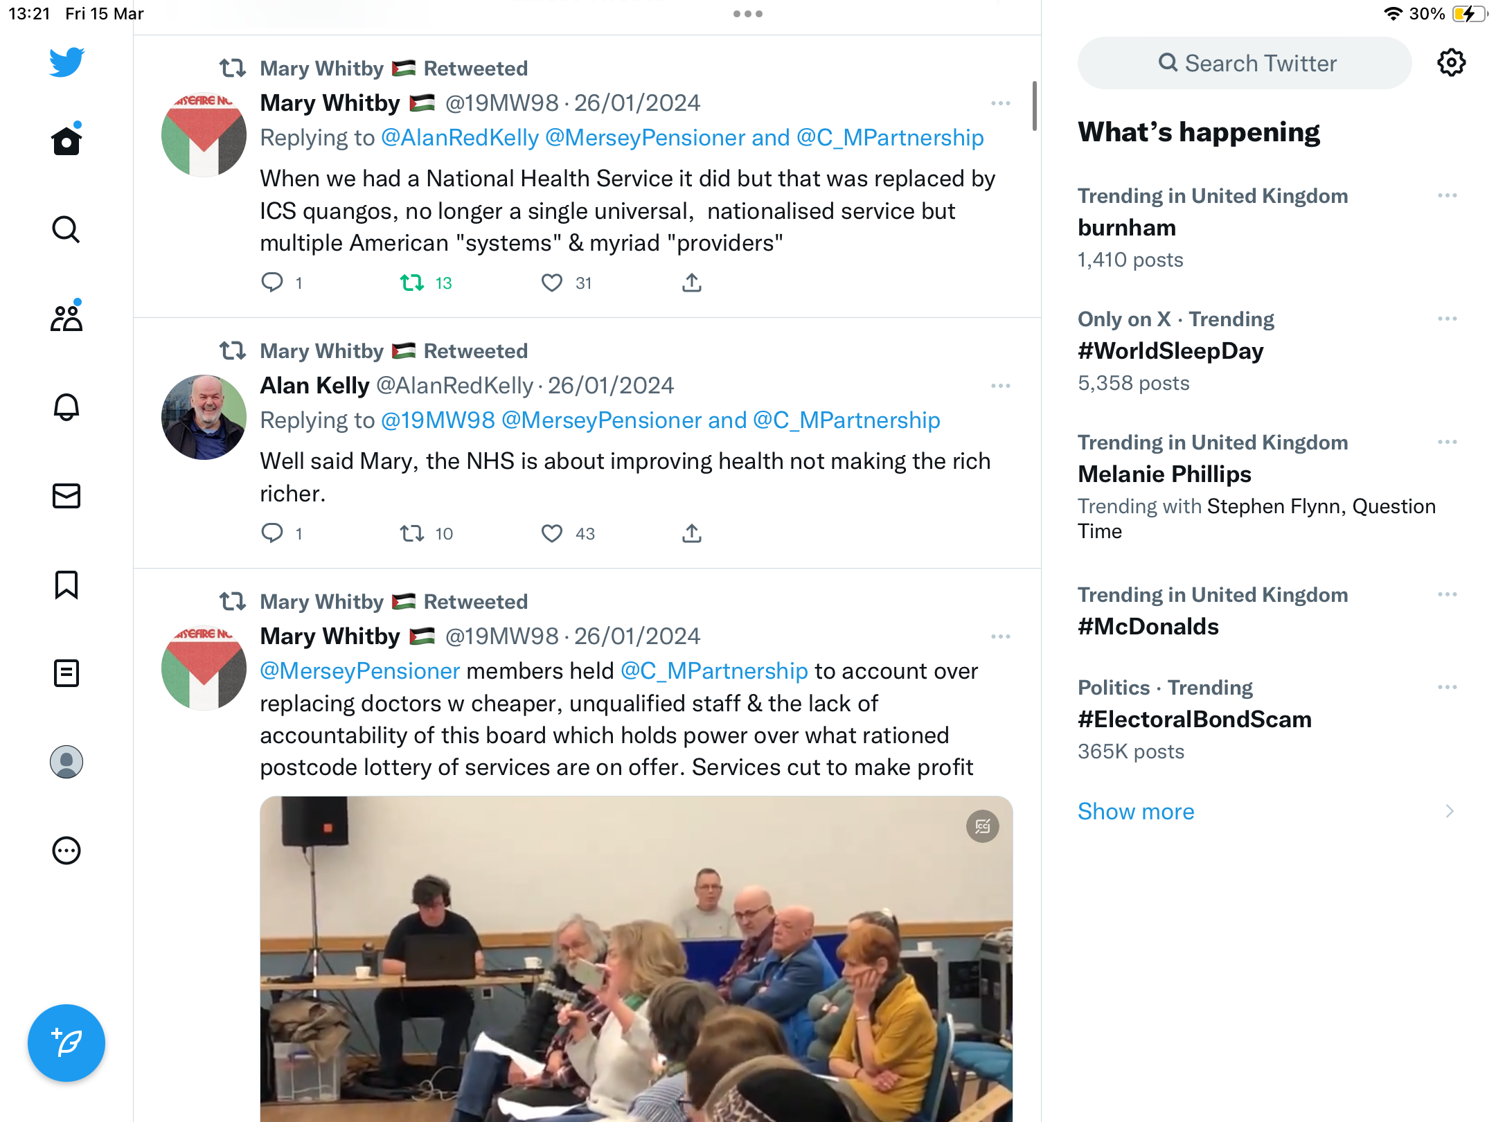Open Bookmarks in sidebar
Image resolution: width=1496 pixels, height=1122 pixels.
[x=66, y=585]
